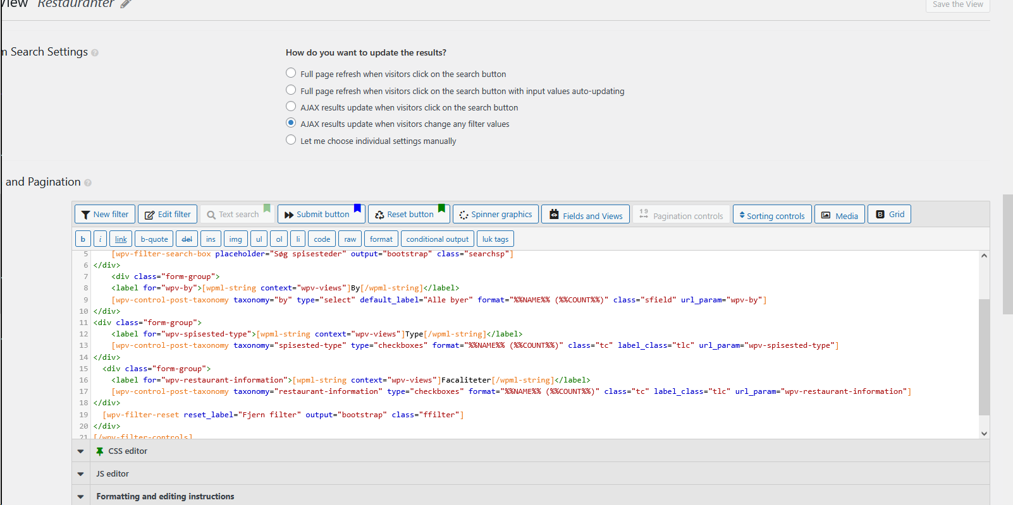Select full page refresh with input auto-updating
The image size is (1013, 505).
[291, 90]
